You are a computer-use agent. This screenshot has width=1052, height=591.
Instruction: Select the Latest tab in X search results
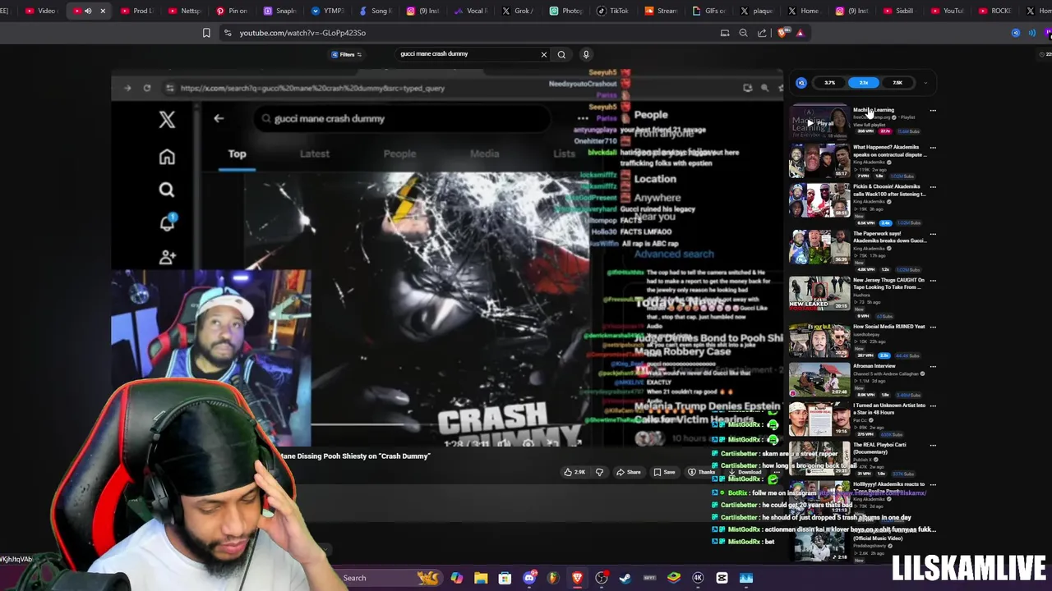pyautogui.click(x=315, y=153)
